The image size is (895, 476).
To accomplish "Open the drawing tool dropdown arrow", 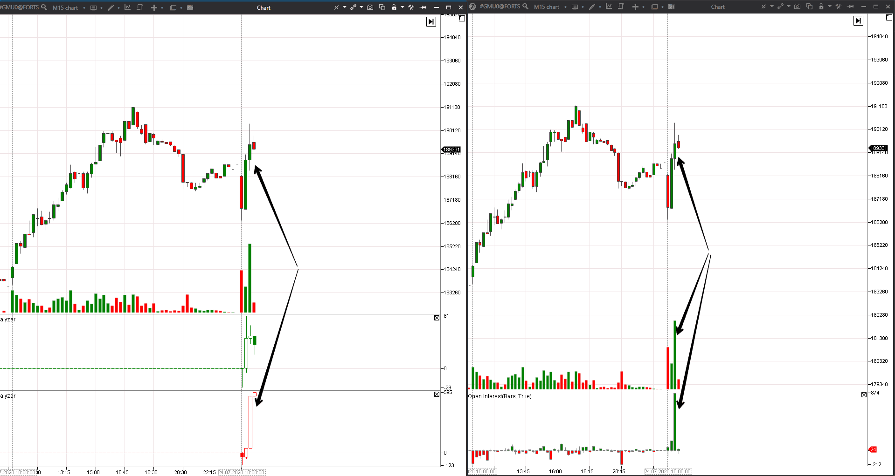I will [x=119, y=7].
